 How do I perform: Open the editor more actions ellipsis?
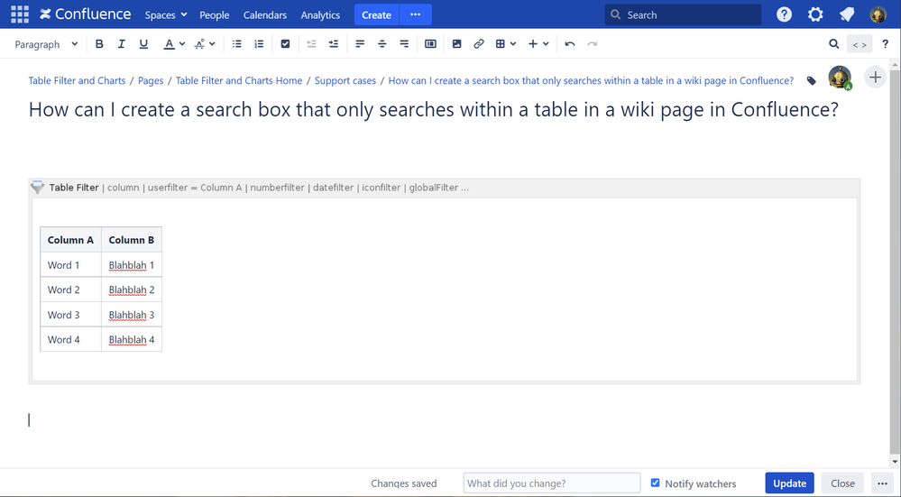(882, 483)
